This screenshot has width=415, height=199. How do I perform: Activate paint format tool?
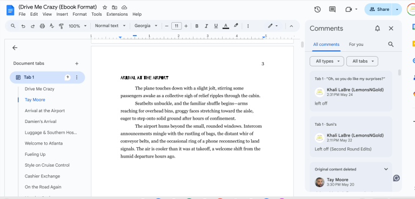click(61, 26)
